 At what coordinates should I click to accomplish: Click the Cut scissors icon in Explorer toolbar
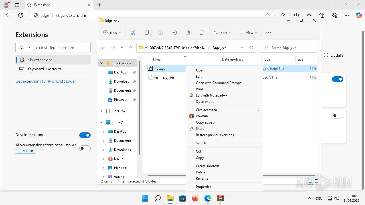(x=133, y=32)
